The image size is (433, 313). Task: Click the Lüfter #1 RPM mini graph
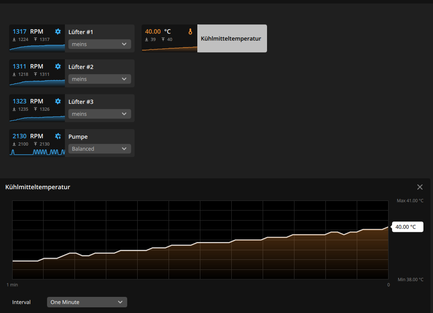(x=37, y=48)
